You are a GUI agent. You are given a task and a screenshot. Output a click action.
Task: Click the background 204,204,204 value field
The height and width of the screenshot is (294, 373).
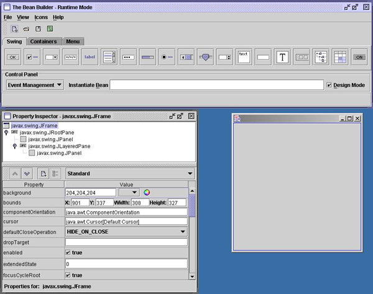(91, 193)
